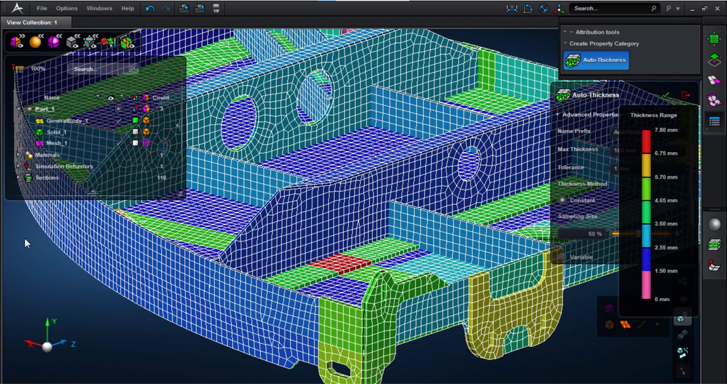Open the Help menu
Image resolution: width=727 pixels, height=384 pixels.
tap(127, 9)
